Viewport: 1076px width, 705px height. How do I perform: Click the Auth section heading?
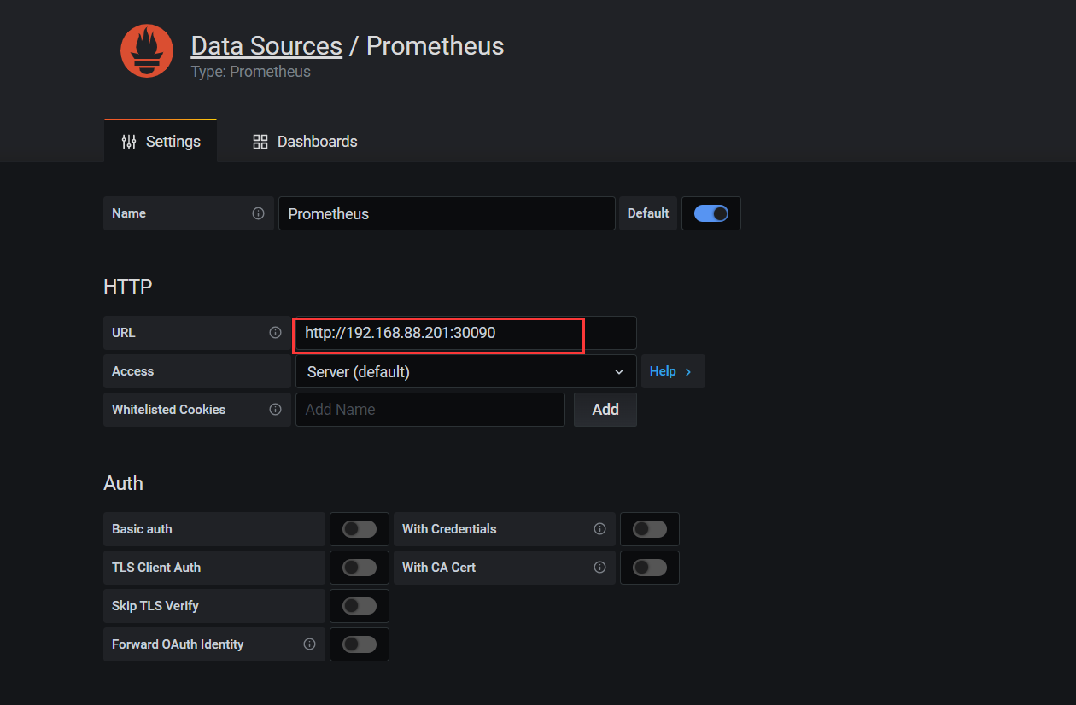coord(123,483)
